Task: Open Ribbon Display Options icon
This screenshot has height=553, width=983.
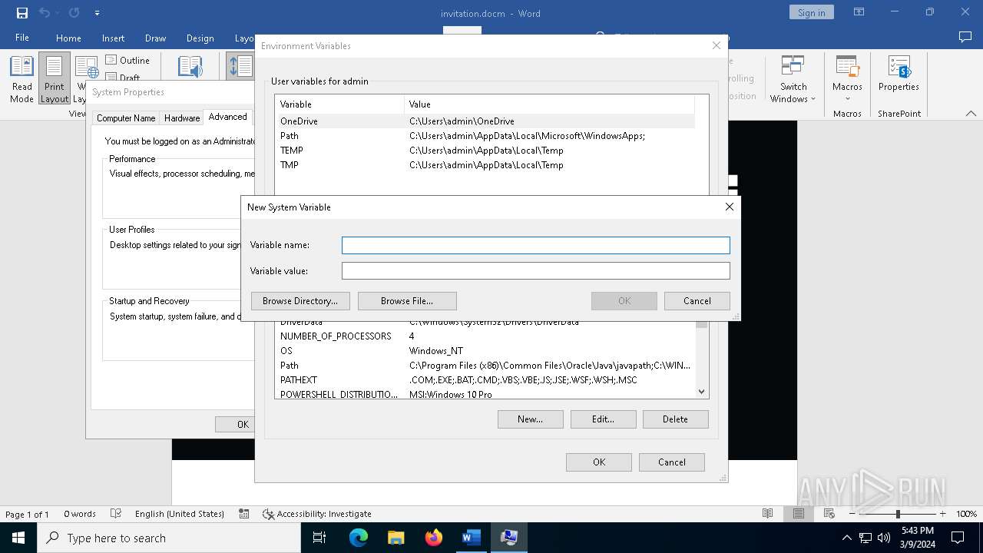Action: tap(859, 12)
